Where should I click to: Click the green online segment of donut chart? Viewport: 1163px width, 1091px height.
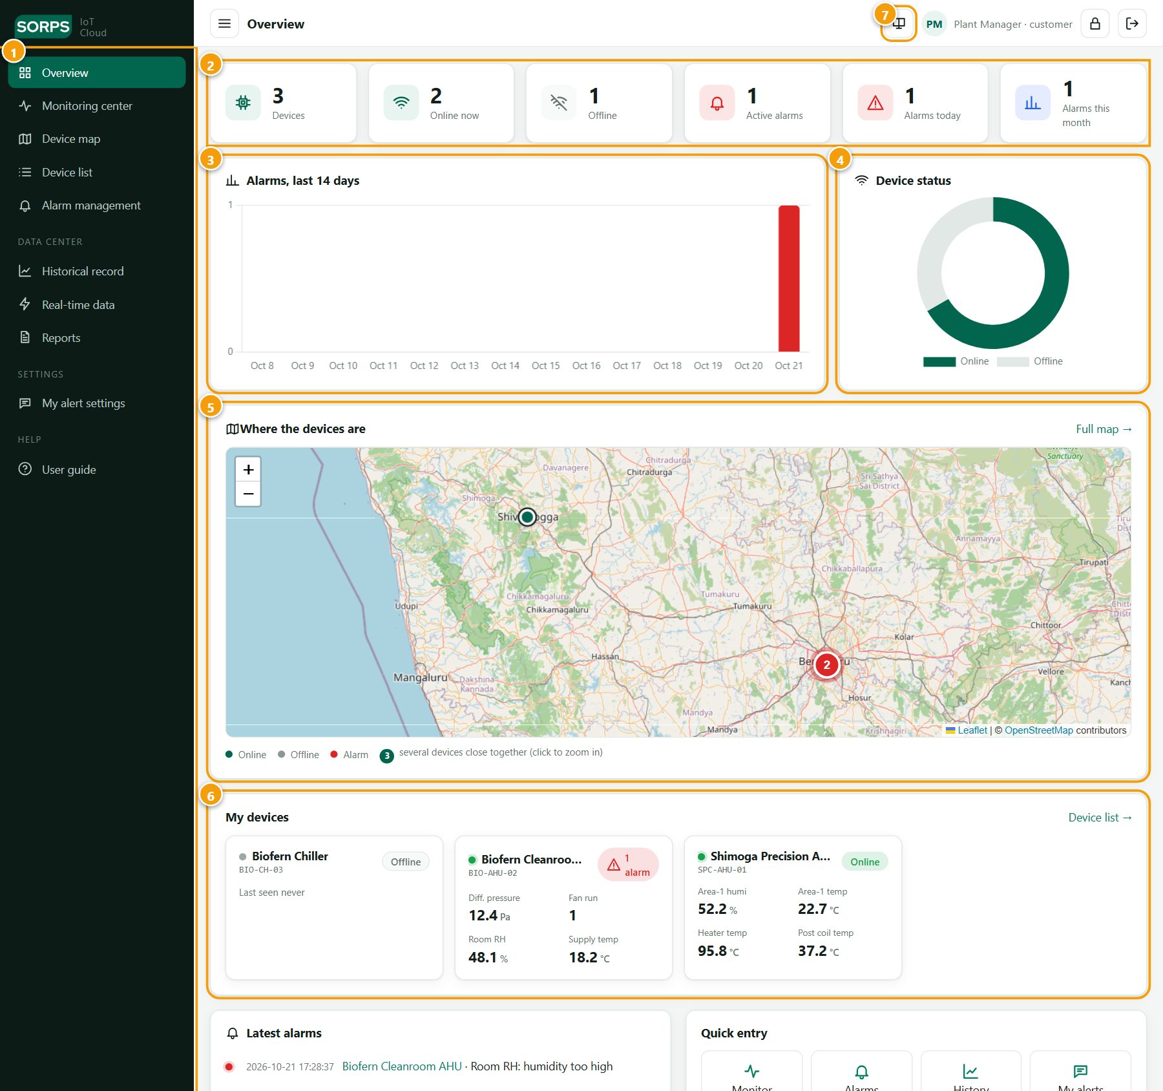pyautogui.click(x=1057, y=273)
